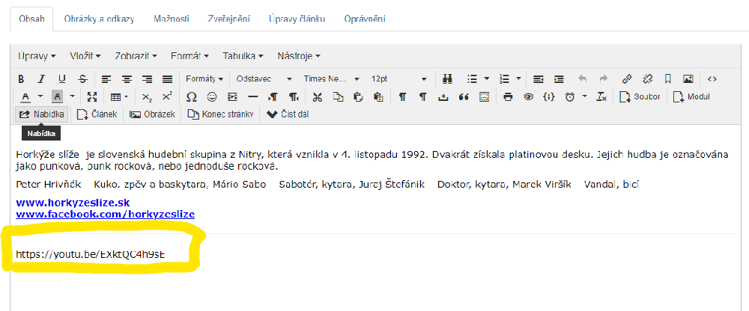Image resolution: width=749 pixels, height=311 pixels.
Task: Toggle strikethrough formatting
Action: tap(82, 78)
